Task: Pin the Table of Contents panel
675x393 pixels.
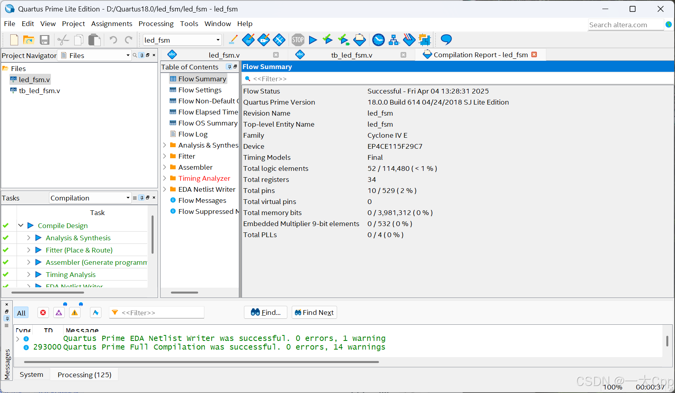Action: 229,67
